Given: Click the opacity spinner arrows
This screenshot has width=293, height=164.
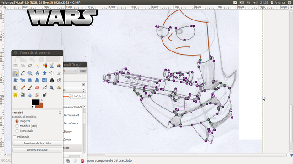Looking at the screenshot, I should pos(84,96).
